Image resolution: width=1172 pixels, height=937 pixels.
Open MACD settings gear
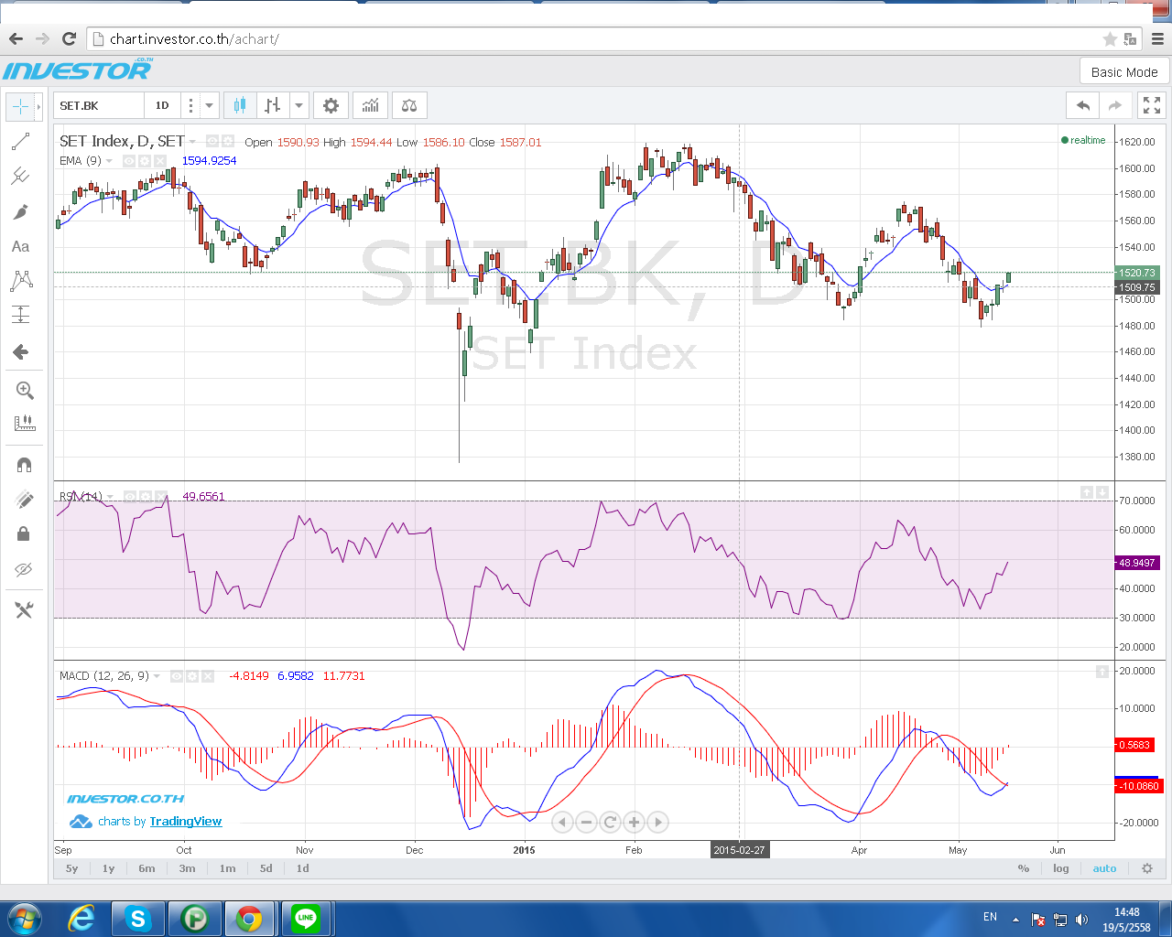(192, 676)
